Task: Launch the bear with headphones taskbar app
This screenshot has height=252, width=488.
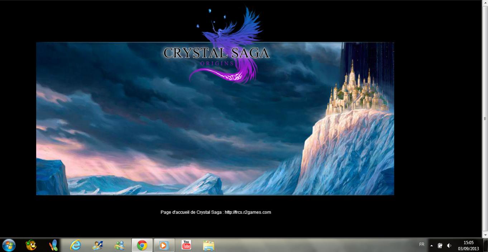Action: 31,245
